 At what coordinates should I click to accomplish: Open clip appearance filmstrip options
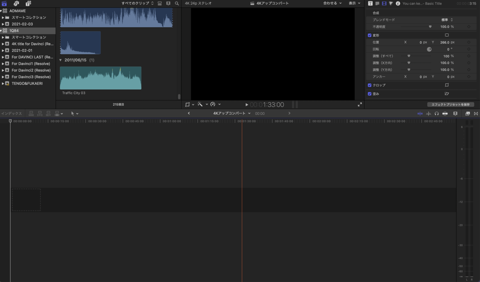point(455,114)
